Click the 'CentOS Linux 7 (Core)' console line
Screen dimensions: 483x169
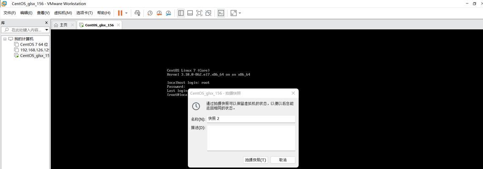pyautogui.click(x=188, y=71)
